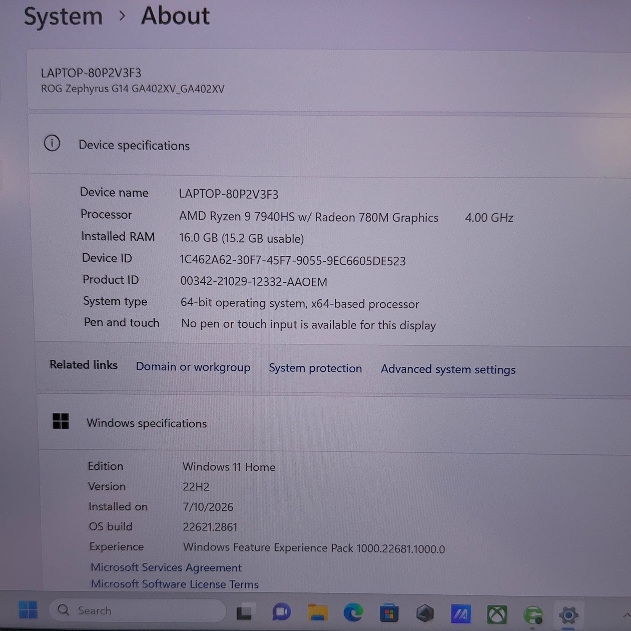This screenshot has width=631, height=631.
Task: Open MyASUS app from taskbar
Action: (x=461, y=615)
